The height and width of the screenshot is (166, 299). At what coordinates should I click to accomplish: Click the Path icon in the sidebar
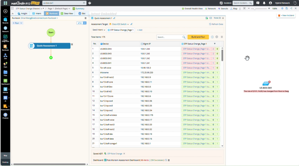tap(5, 64)
